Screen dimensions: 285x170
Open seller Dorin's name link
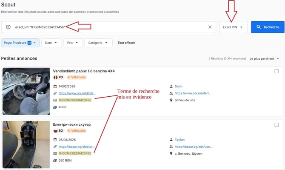[179, 86]
